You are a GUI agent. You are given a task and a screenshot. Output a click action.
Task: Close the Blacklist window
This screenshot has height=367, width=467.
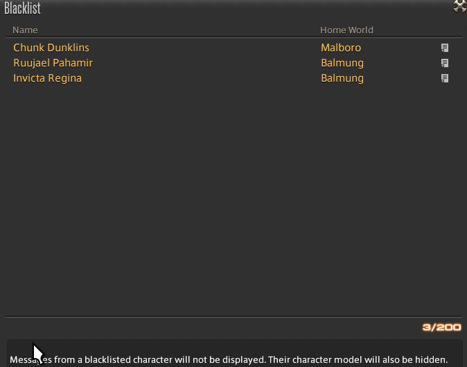point(460,6)
